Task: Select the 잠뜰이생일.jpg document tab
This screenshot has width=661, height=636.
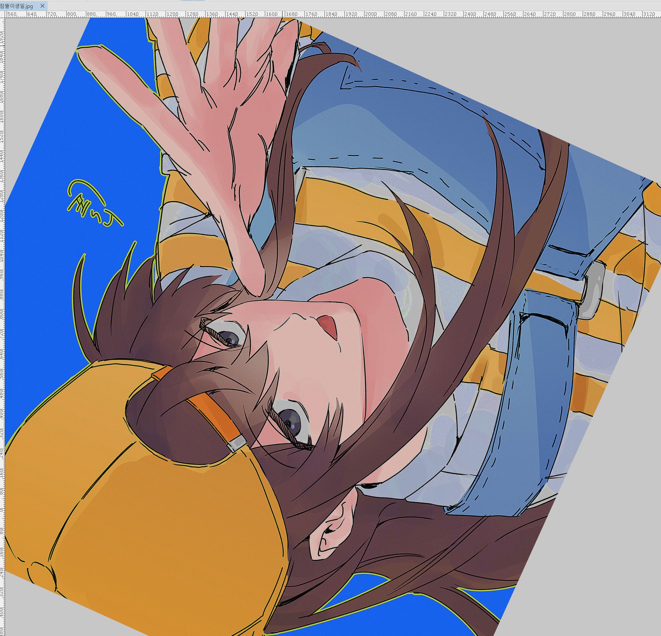Action: tap(17, 6)
